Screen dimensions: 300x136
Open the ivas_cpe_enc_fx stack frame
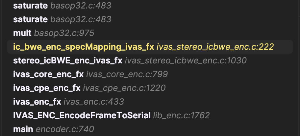47,88
